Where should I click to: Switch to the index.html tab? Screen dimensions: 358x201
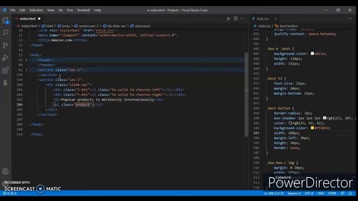click(27, 18)
